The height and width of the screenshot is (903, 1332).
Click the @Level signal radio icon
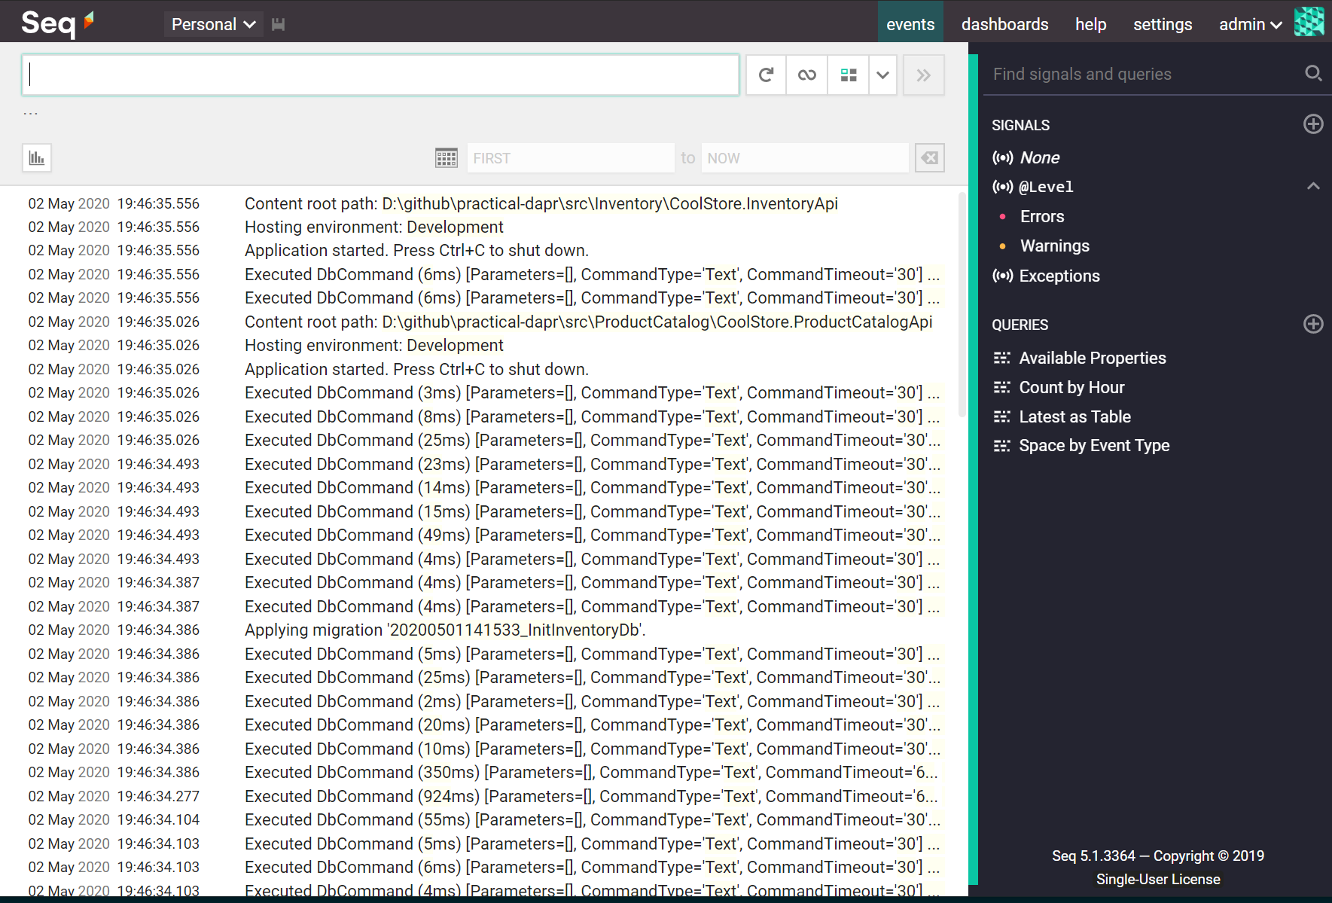tap(1002, 187)
